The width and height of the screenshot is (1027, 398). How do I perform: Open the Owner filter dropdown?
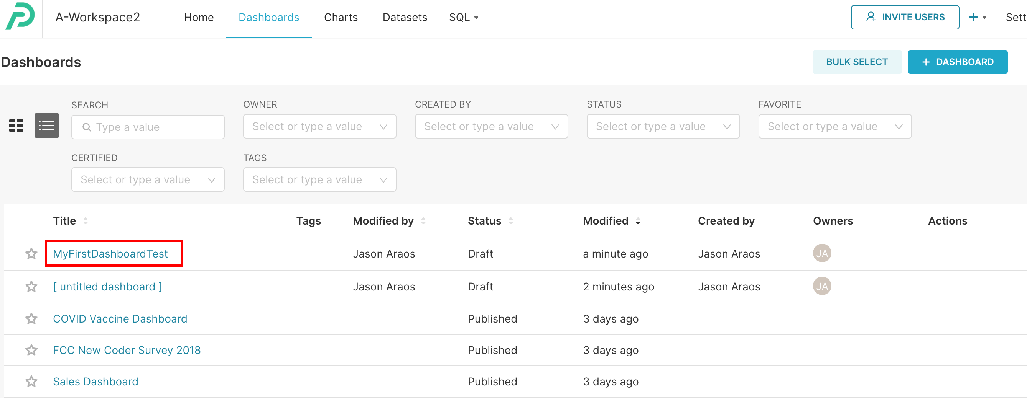click(x=319, y=126)
